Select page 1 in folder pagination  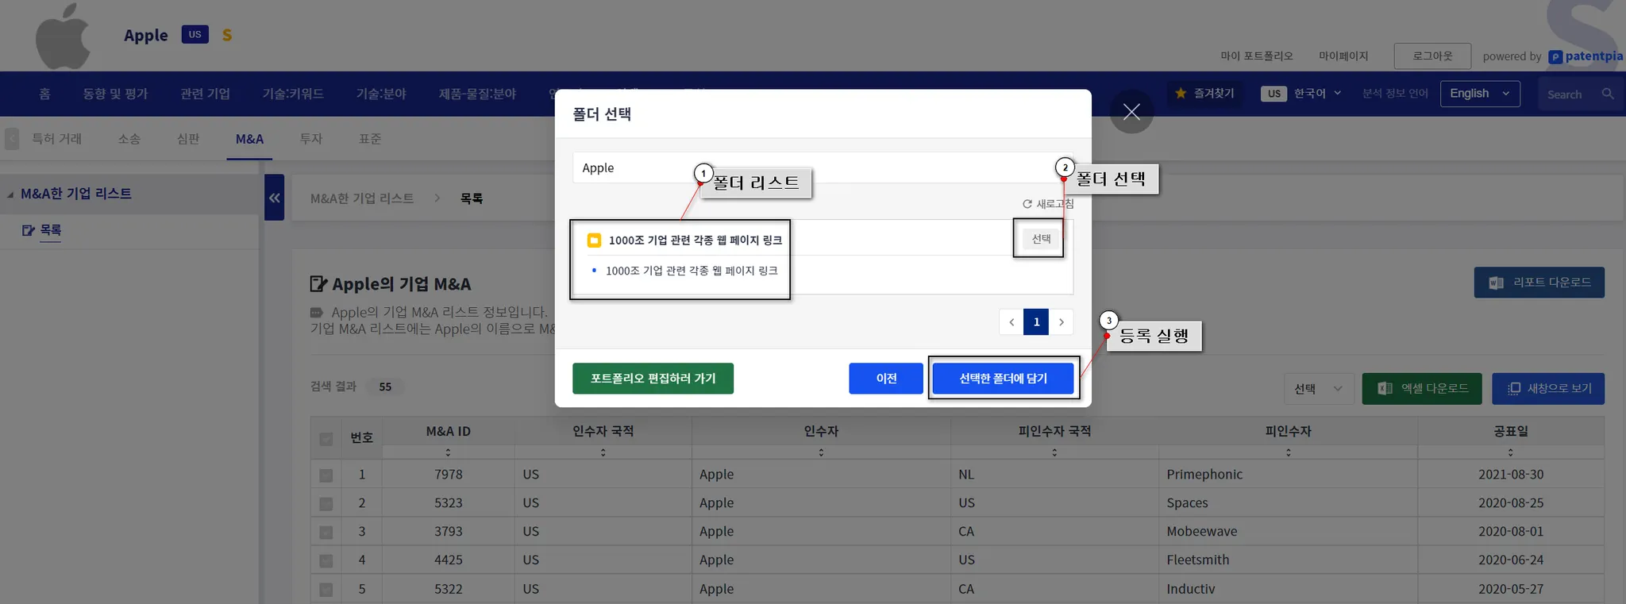tap(1036, 322)
